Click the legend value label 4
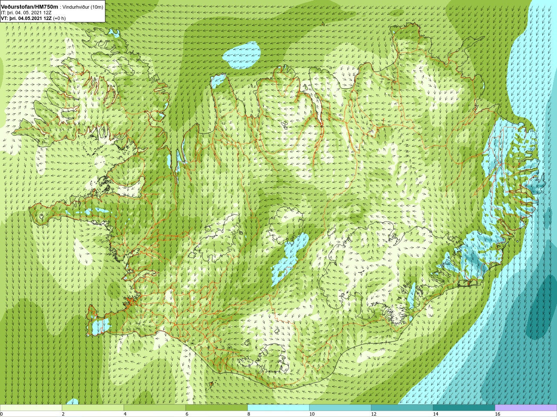 (x=125, y=414)
